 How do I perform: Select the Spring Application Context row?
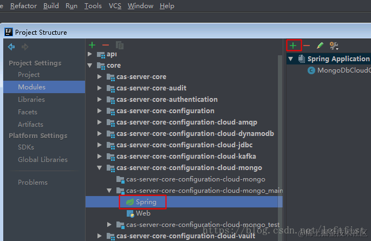[x=329, y=58]
